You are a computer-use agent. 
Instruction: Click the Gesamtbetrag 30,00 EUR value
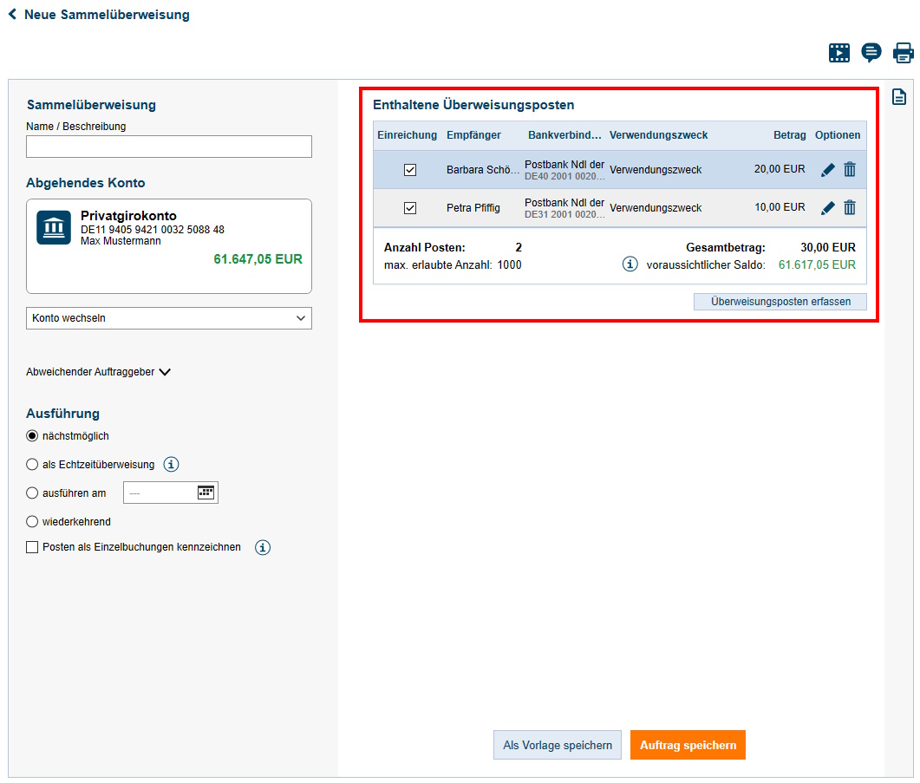pyautogui.click(x=828, y=247)
